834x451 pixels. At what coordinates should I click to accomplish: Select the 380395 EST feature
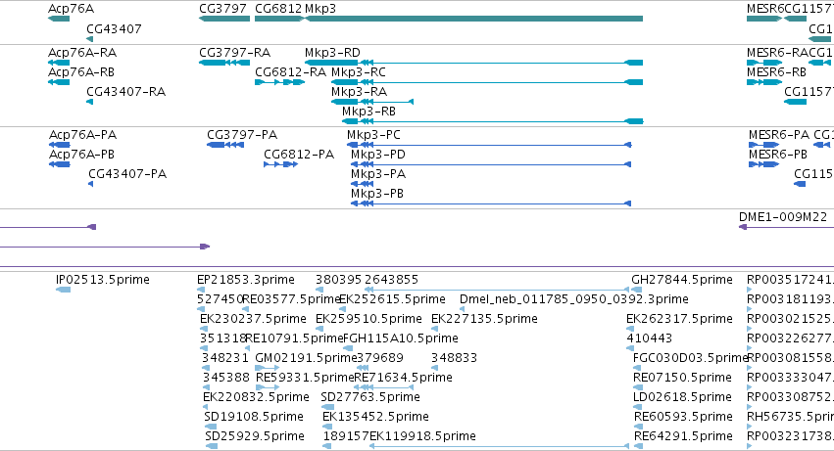(x=319, y=290)
